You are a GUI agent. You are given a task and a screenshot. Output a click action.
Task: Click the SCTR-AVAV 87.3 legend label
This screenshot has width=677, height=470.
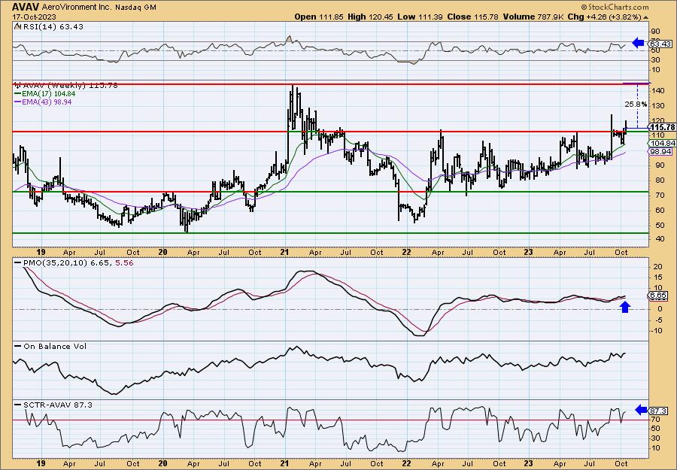[x=58, y=405]
